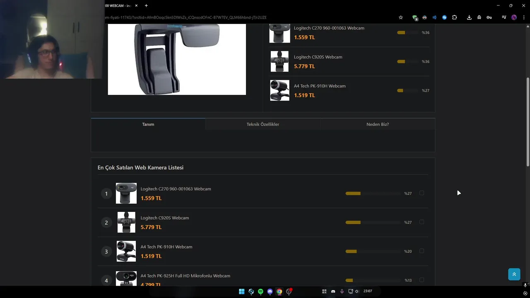The image size is (530, 298).
Task: Open the QR grid tray icon
Action: click(324, 291)
